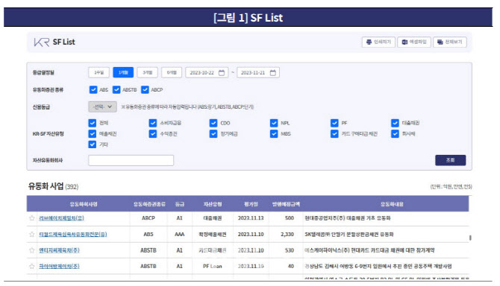This screenshot has height=286, width=500.
Task: Click the 인쇄하기 print button
Action: coord(378,42)
